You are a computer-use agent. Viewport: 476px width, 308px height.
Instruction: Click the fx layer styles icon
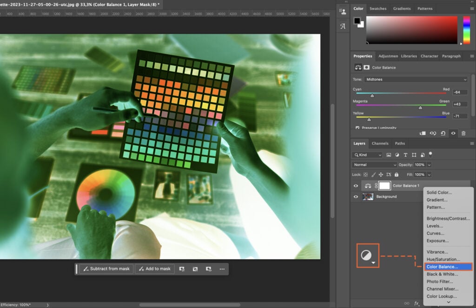pyautogui.click(x=416, y=303)
